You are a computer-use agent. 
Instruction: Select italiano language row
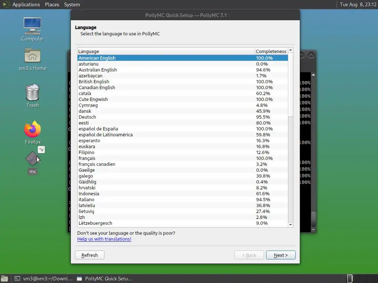pos(183,199)
